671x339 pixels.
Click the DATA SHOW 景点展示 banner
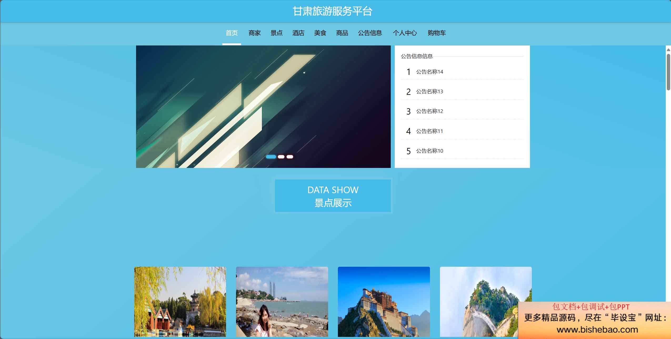click(333, 196)
